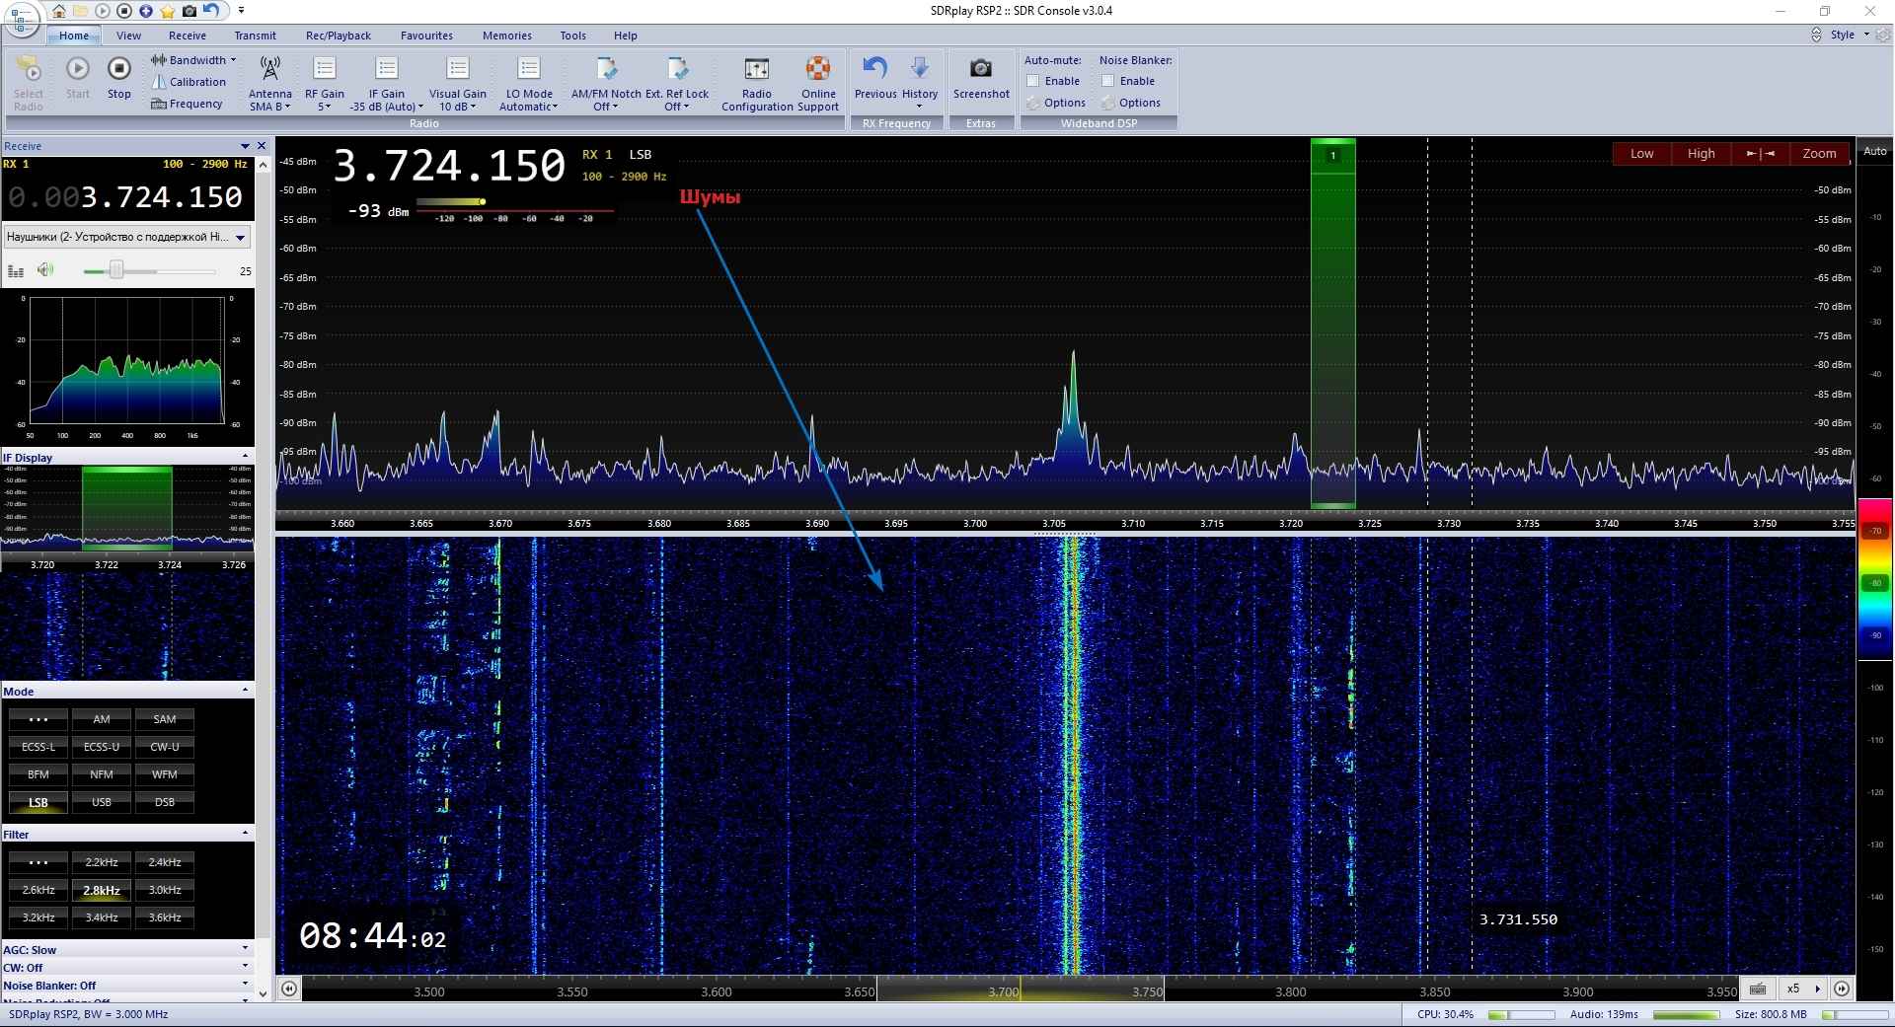The width and height of the screenshot is (1895, 1027).
Task: Click the green RX 1 passband marker
Action: (x=1333, y=324)
